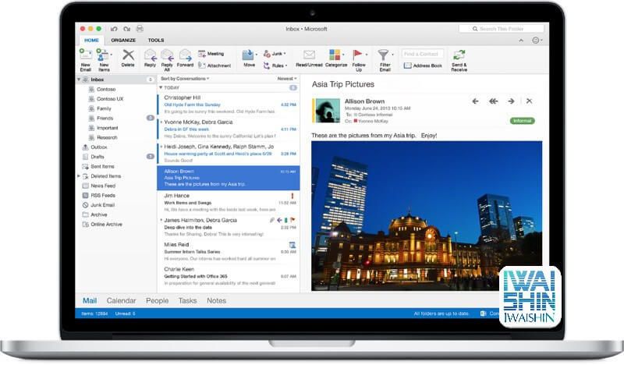Open the Address Book
Image resolution: width=624 pixels, height=365 pixels.
coord(423,66)
